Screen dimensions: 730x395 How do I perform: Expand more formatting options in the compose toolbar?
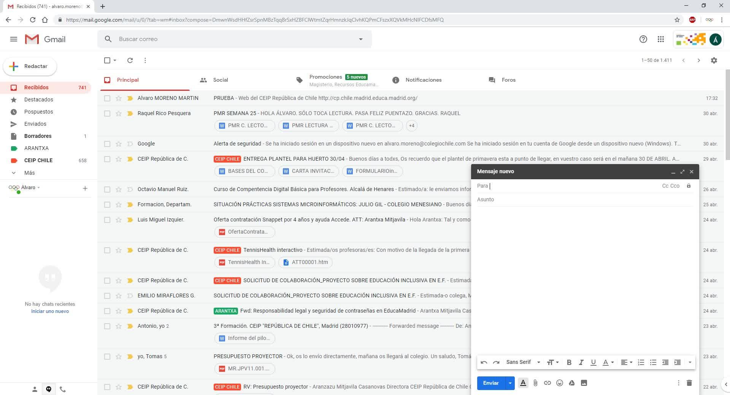click(x=690, y=362)
